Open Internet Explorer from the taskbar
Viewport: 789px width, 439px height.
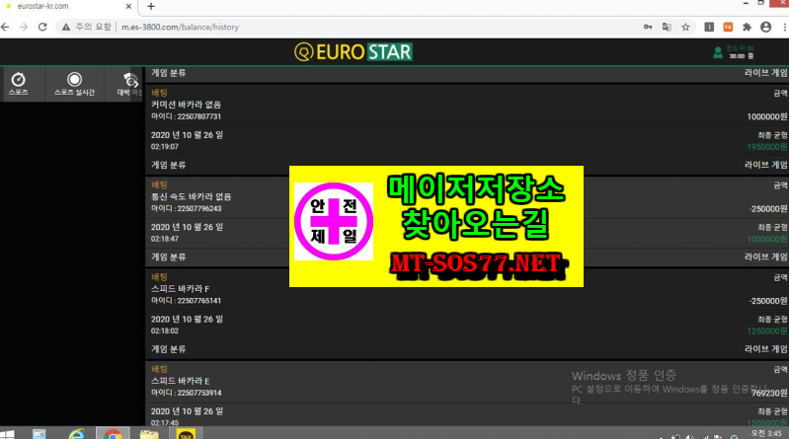coord(76,434)
